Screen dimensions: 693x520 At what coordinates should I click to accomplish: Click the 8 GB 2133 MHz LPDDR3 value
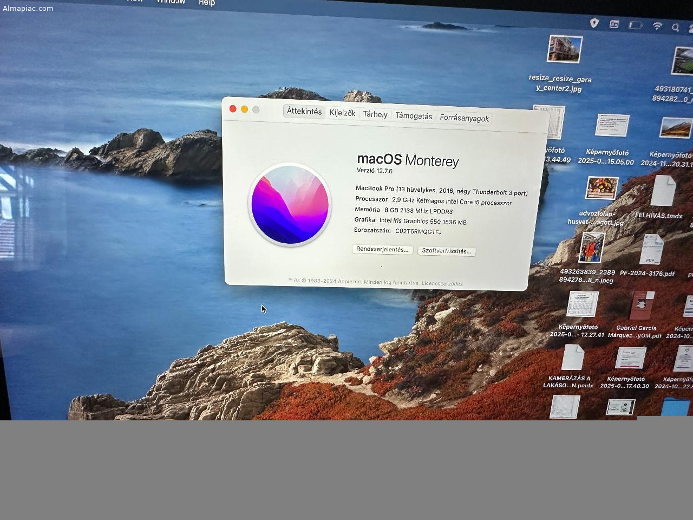419,211
